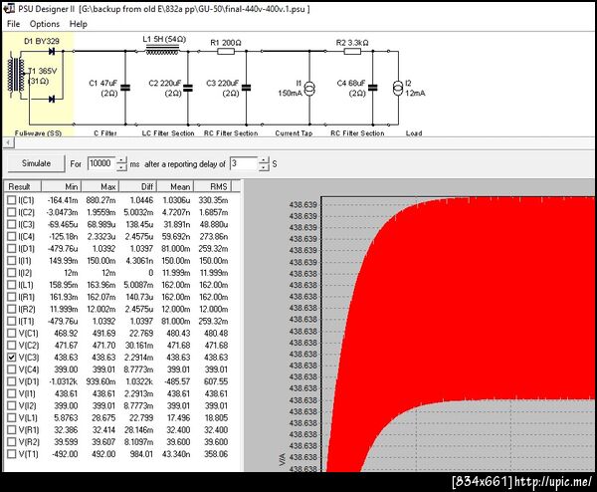
Task: Tick the I(C1) result checkbox
Action: (x=12, y=200)
